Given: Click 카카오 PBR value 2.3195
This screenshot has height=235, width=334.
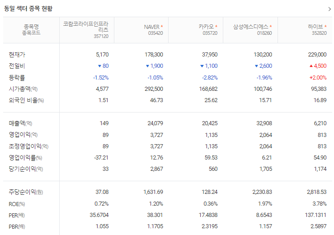Looking at the screenshot, I should [x=210, y=226].
